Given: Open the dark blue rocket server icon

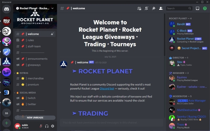Looking at the screenshot, I should pos(7,82).
